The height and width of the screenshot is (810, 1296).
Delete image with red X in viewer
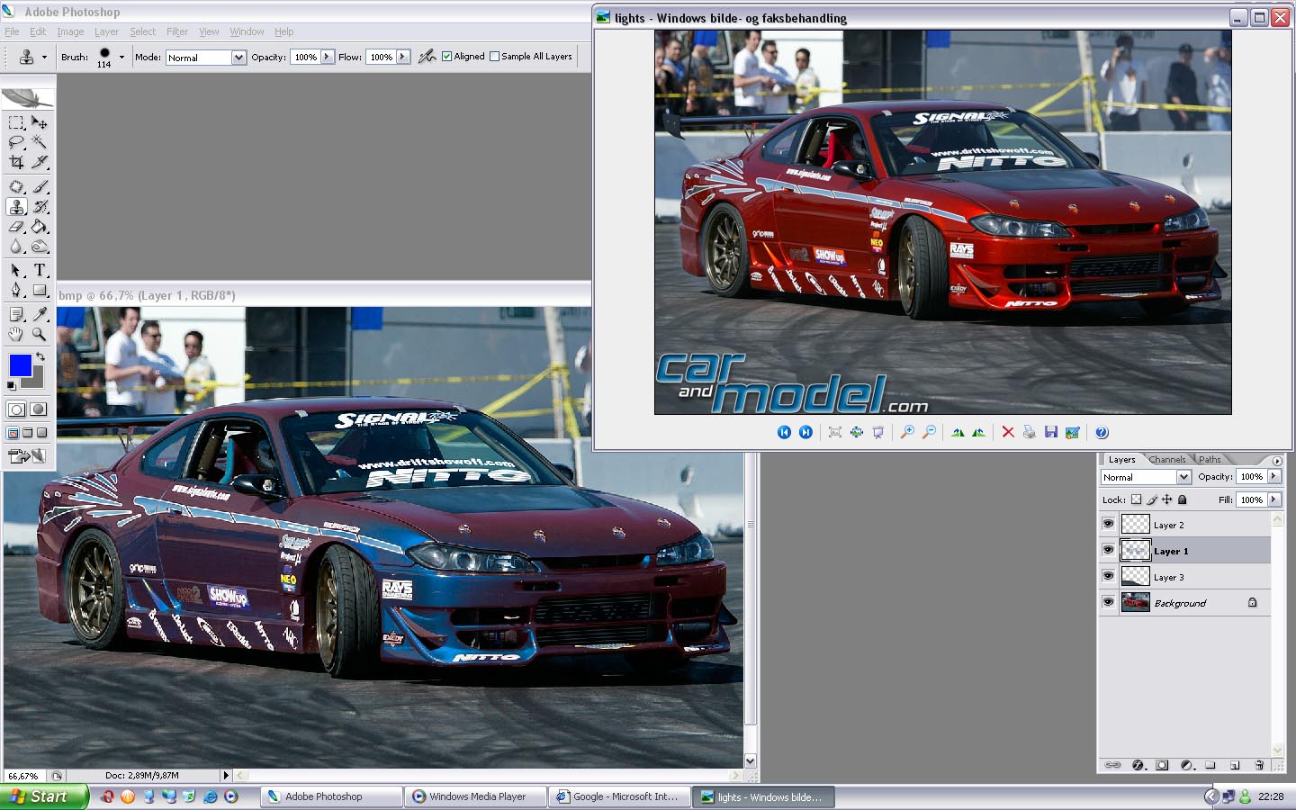tap(1008, 432)
